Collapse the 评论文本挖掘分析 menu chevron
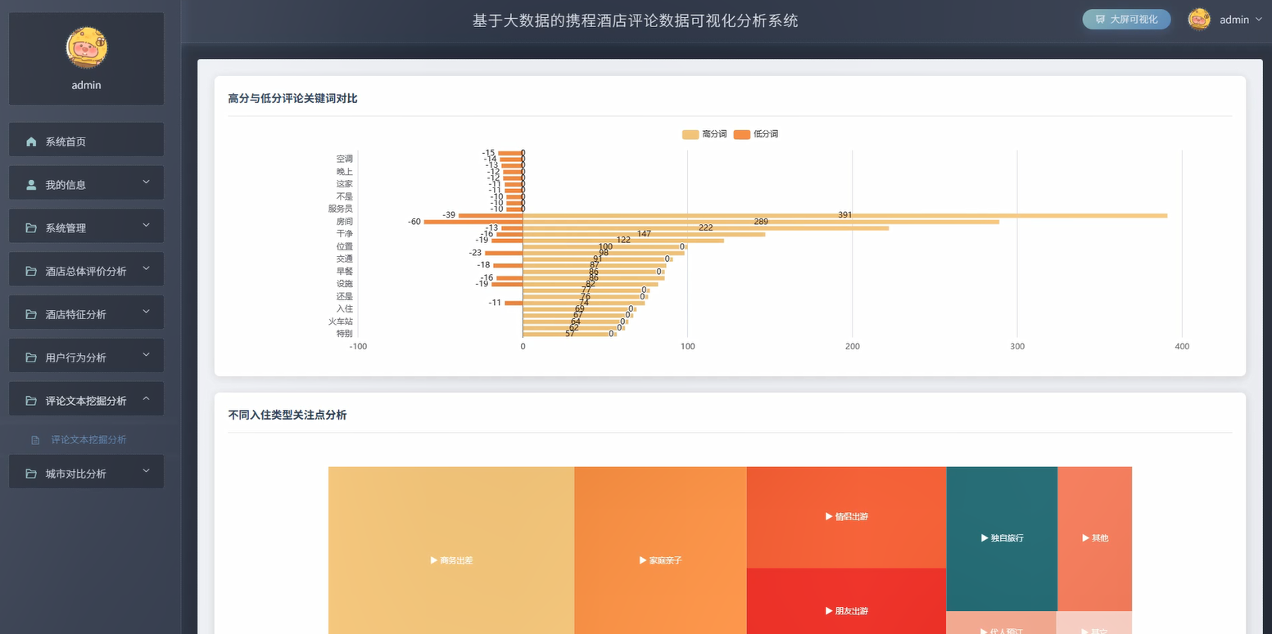Viewport: 1272px width, 634px height. (x=146, y=398)
